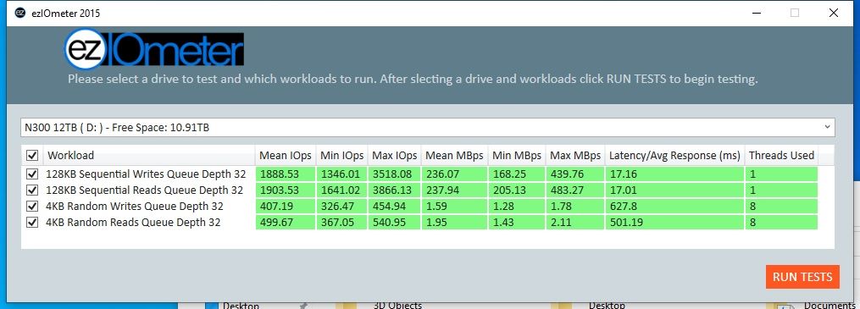Click the Mean IOps column header
860x309 pixels.
[x=286, y=155]
